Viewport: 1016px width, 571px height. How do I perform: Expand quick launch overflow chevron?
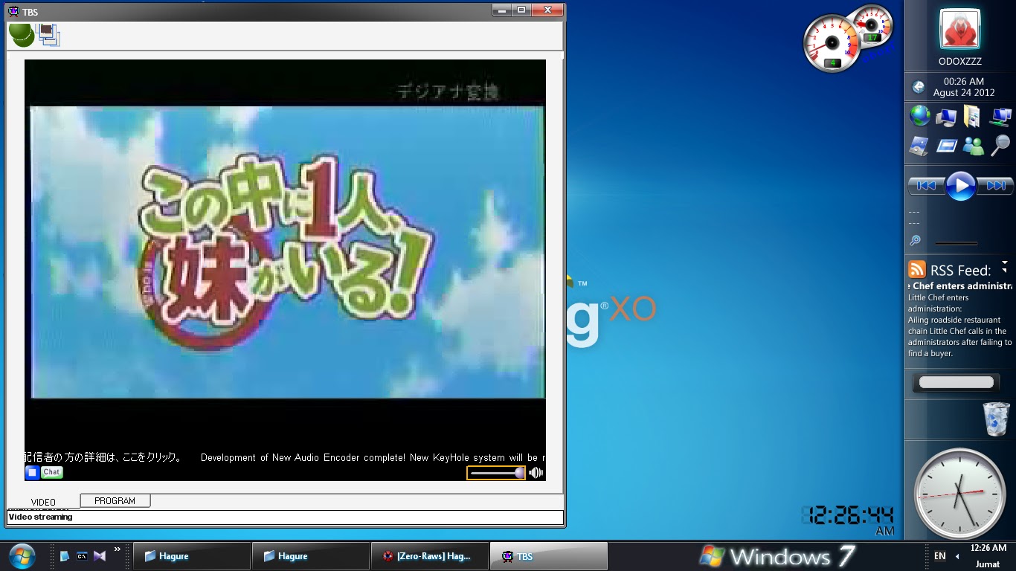tap(117, 549)
